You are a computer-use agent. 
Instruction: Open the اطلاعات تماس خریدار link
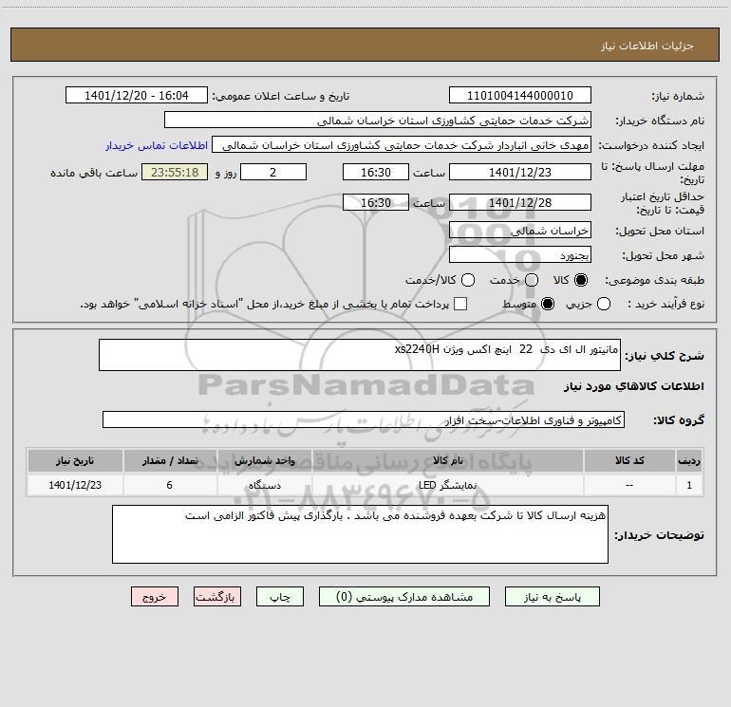[157, 145]
